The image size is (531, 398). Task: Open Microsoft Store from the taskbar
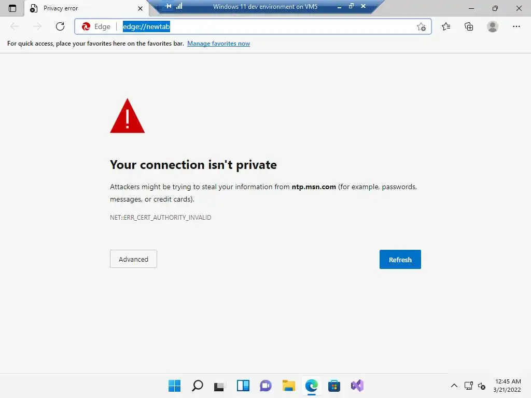coord(334,386)
